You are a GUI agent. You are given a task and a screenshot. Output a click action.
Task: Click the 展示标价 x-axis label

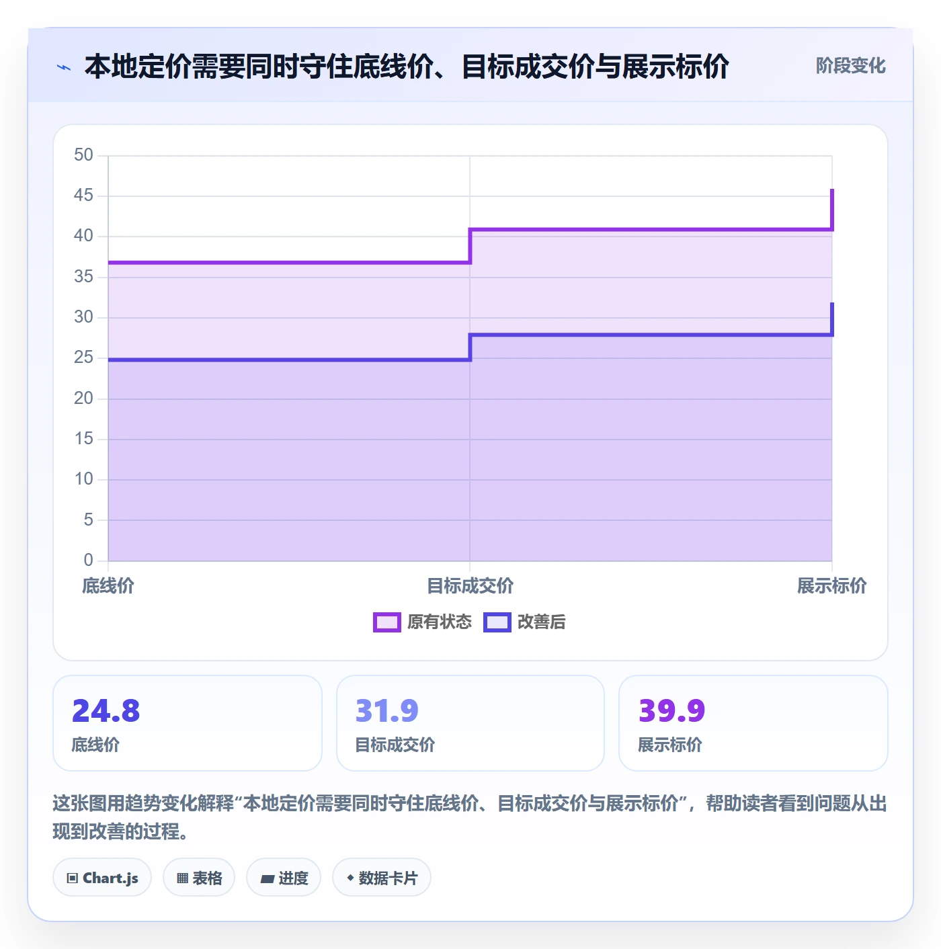pos(832,586)
